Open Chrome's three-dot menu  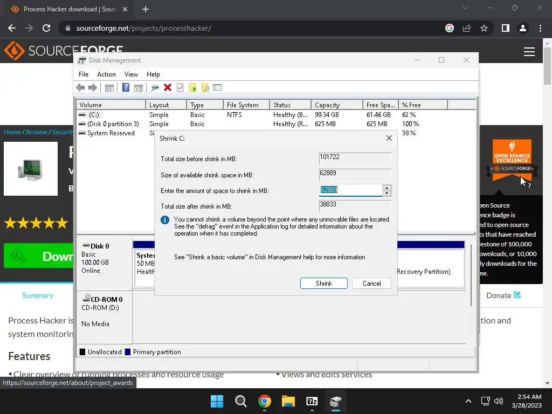540,28
